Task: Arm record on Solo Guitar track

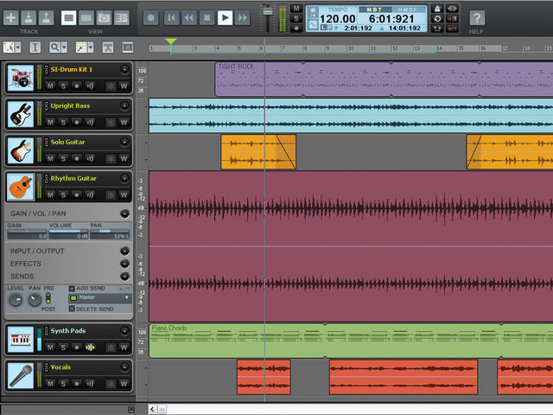Action: coord(77,158)
